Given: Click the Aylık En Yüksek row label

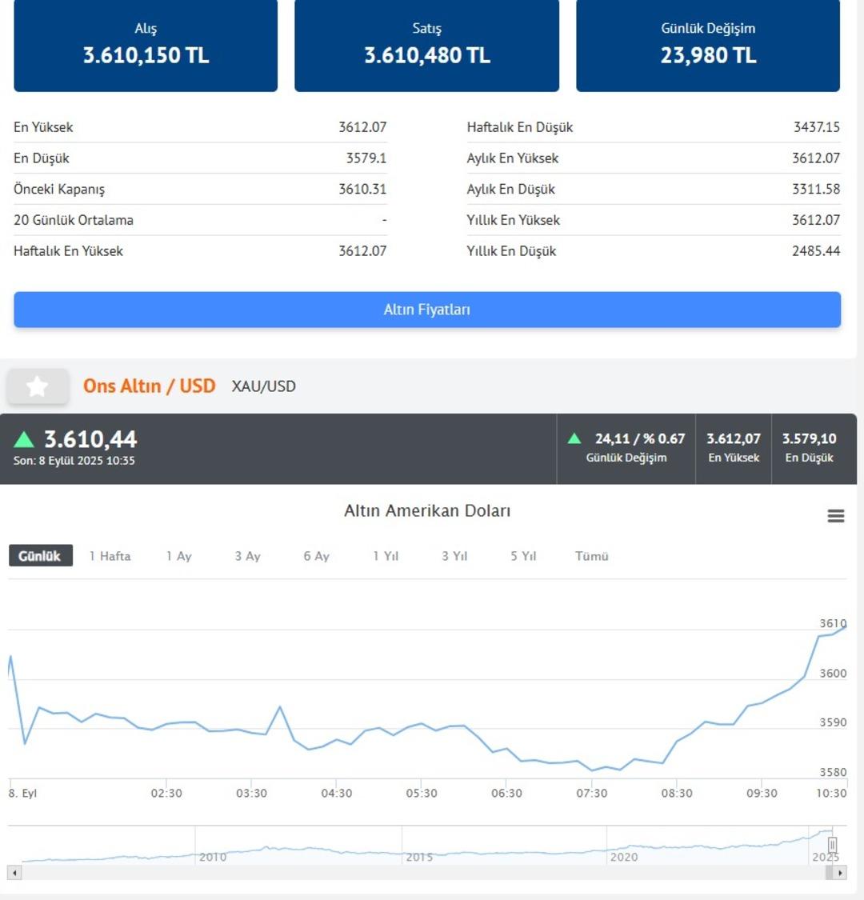Looking at the screenshot, I should 513,158.
